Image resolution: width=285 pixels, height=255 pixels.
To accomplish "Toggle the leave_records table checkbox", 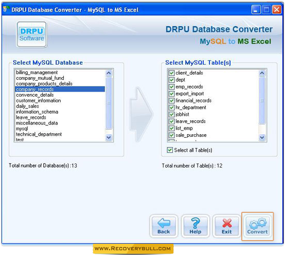I will point(171,121).
